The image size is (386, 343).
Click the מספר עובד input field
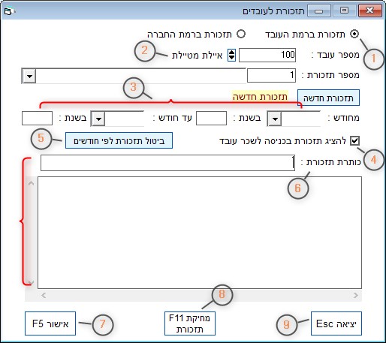[267, 55]
